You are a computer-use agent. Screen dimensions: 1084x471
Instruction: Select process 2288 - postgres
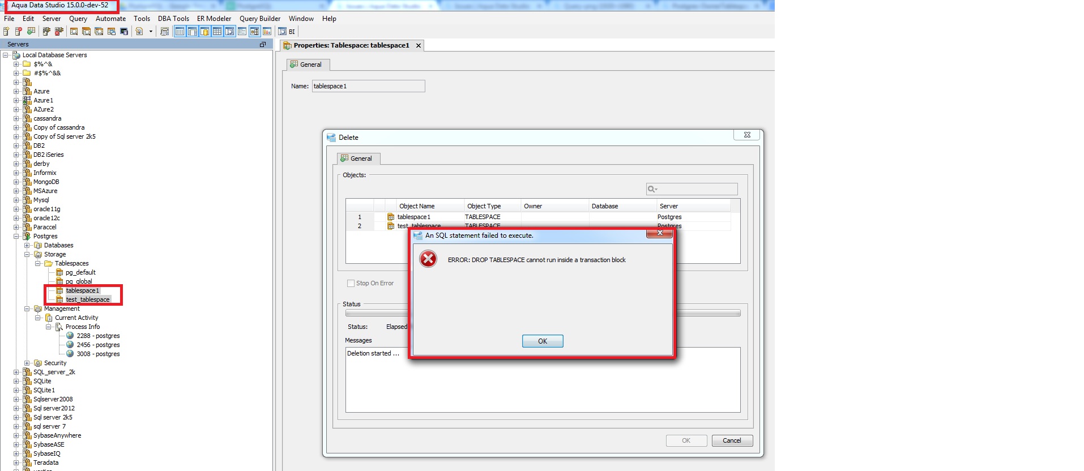(98, 336)
